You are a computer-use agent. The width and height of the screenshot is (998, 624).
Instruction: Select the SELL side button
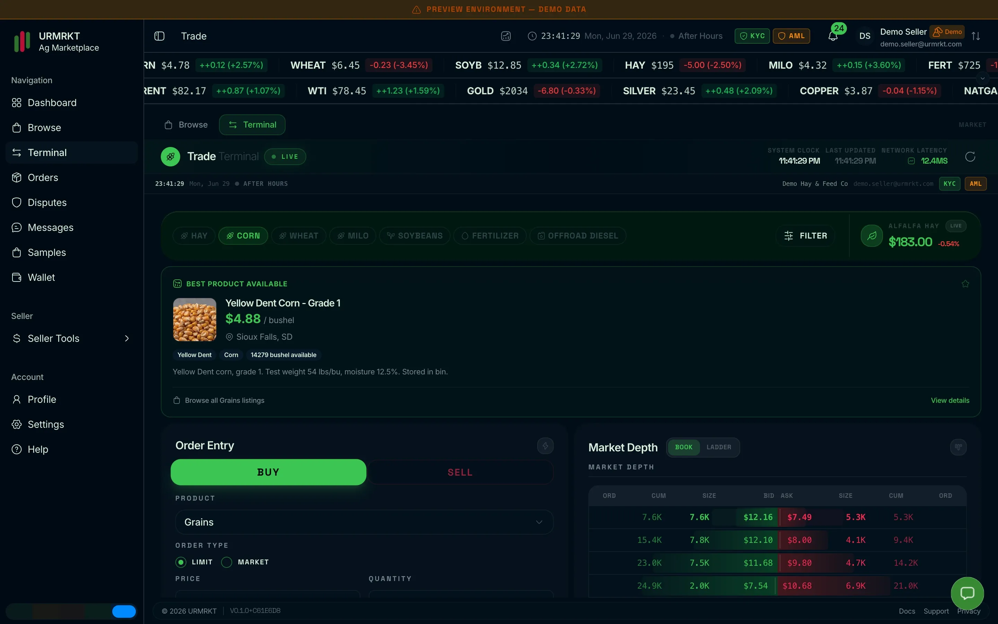pyautogui.click(x=460, y=472)
